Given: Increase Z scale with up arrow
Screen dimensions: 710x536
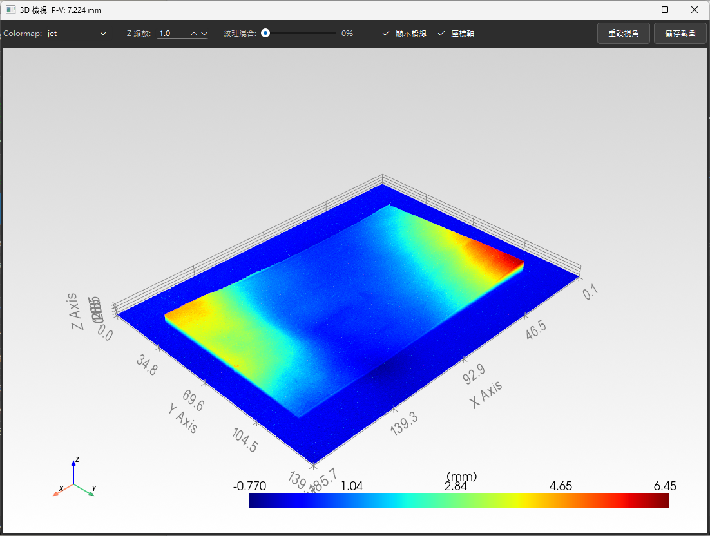Looking at the screenshot, I should tap(194, 33).
